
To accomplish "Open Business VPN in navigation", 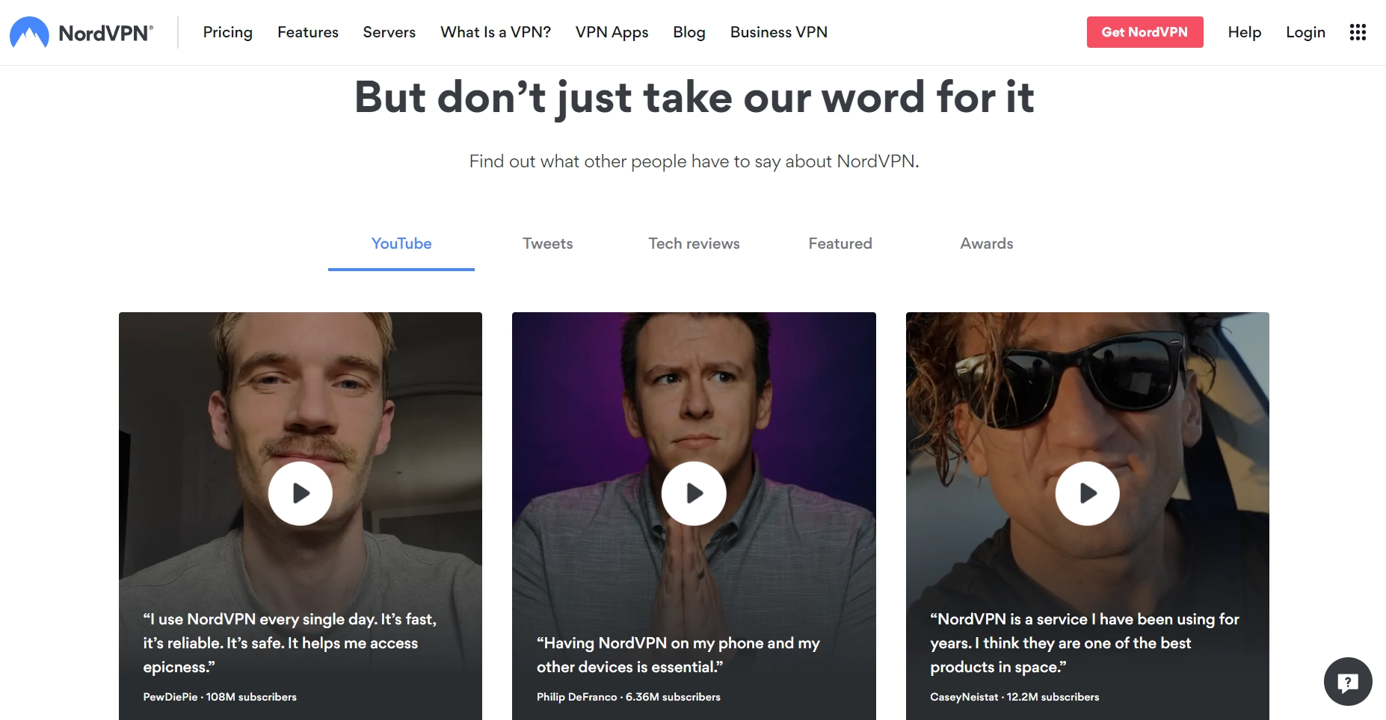I will pos(779,32).
